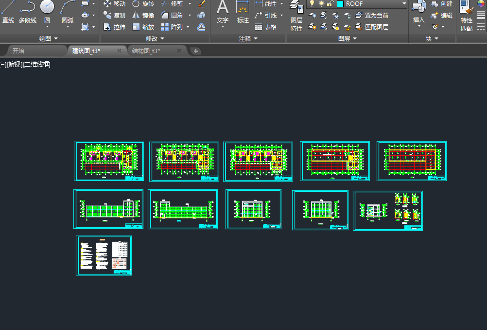Select the Linear (线性) dimension tool
This screenshot has height=330, width=487.
pos(266,4)
